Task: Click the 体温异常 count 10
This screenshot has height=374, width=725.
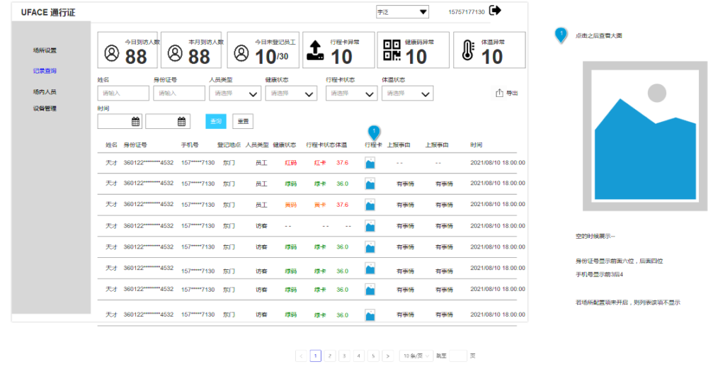Action: click(492, 57)
